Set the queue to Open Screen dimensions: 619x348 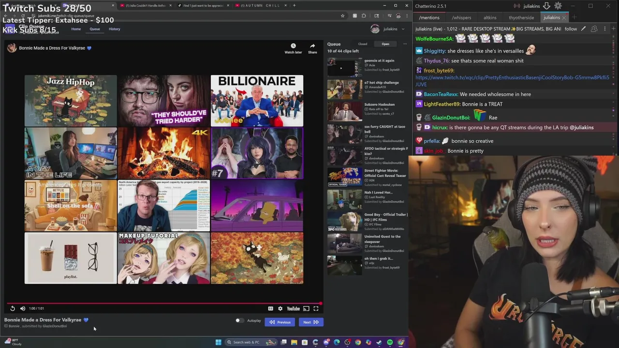385,44
